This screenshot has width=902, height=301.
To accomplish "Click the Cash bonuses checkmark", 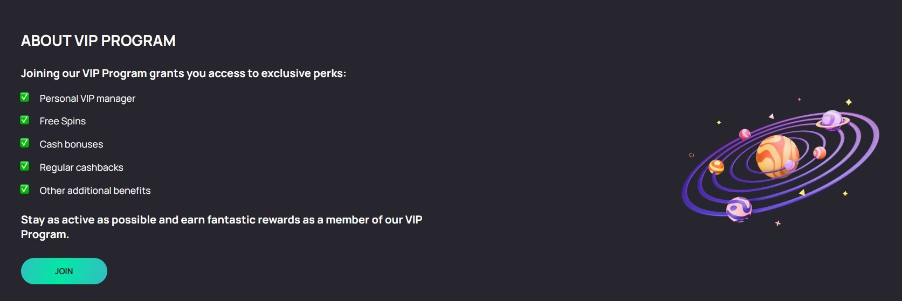I will [25, 143].
